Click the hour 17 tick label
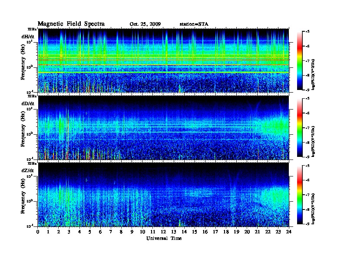 (216, 232)
